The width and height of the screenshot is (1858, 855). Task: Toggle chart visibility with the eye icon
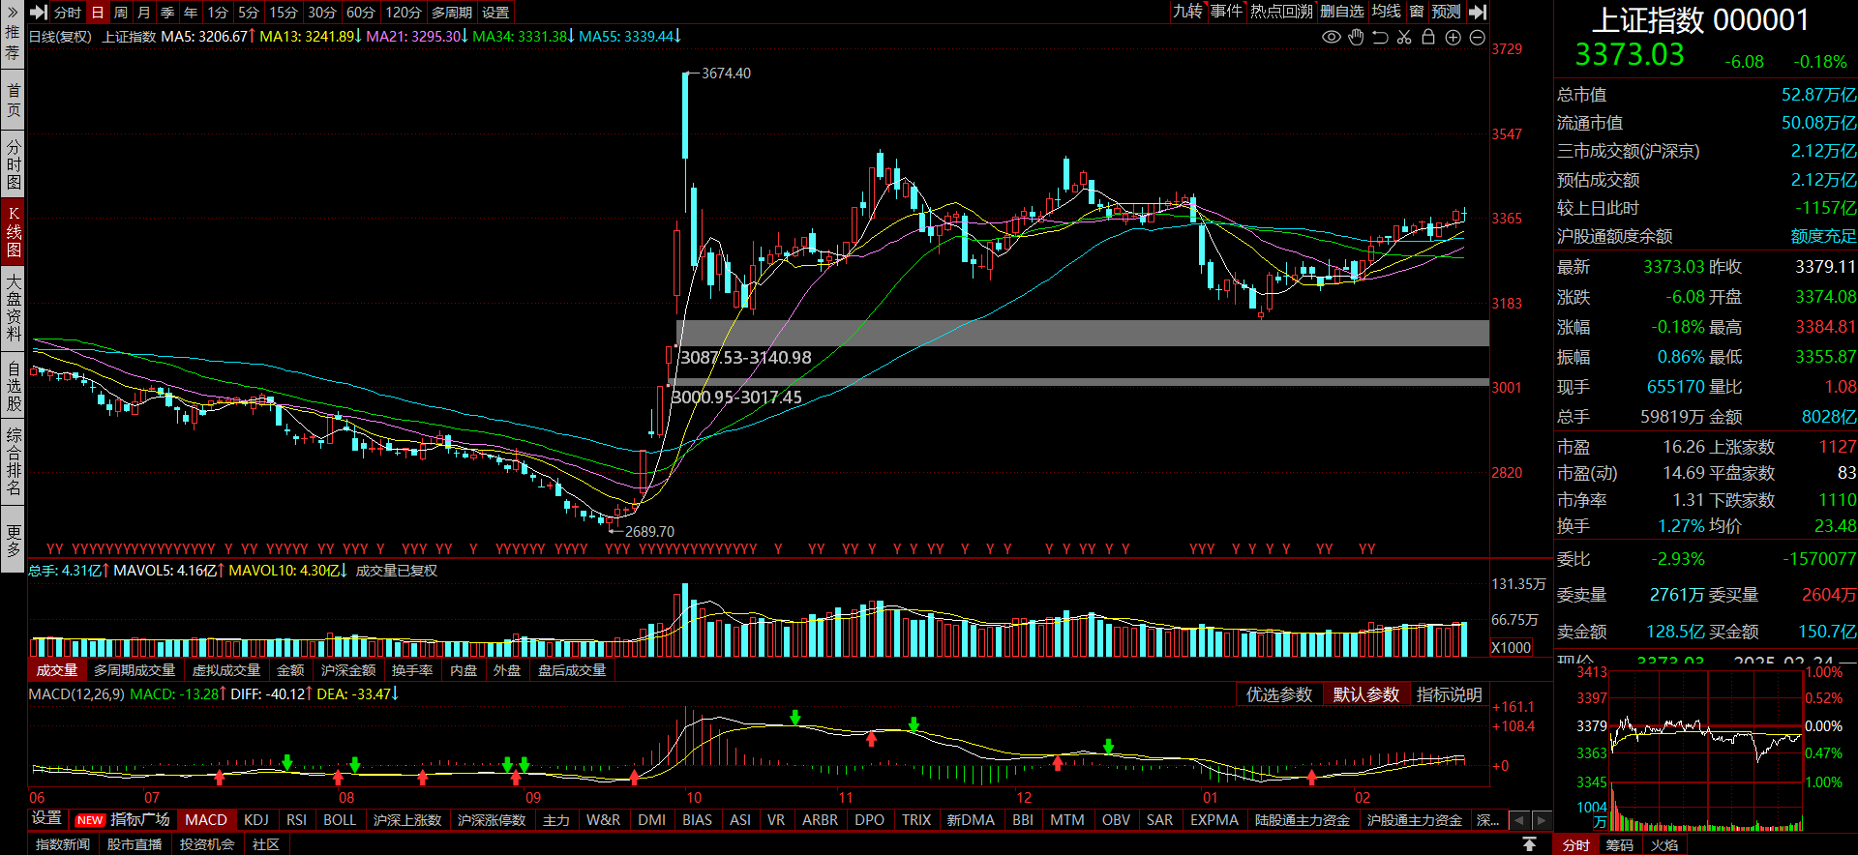pyautogui.click(x=1332, y=37)
